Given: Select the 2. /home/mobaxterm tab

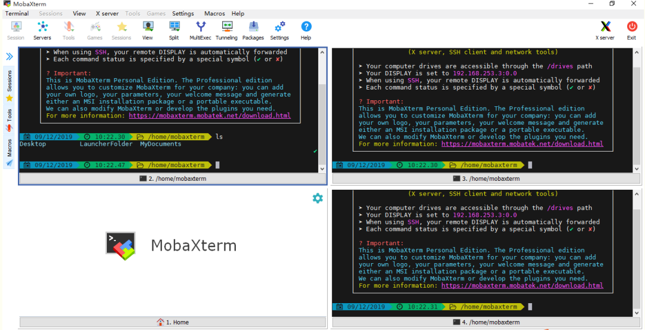Looking at the screenshot, I should 173,179.
